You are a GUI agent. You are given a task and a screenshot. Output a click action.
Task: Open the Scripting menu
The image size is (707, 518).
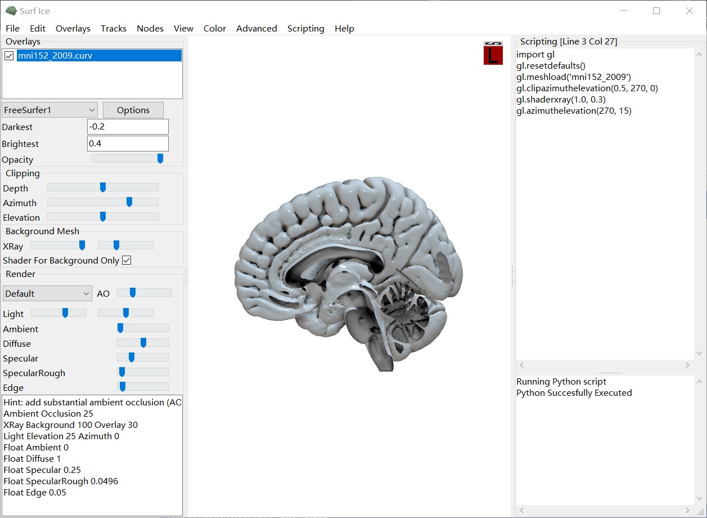[305, 28]
